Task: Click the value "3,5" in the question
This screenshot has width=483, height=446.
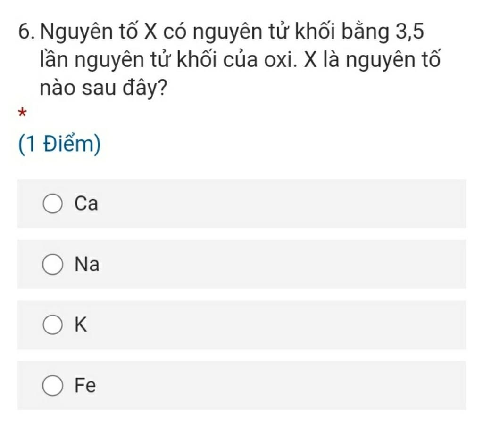Action: click(x=410, y=32)
